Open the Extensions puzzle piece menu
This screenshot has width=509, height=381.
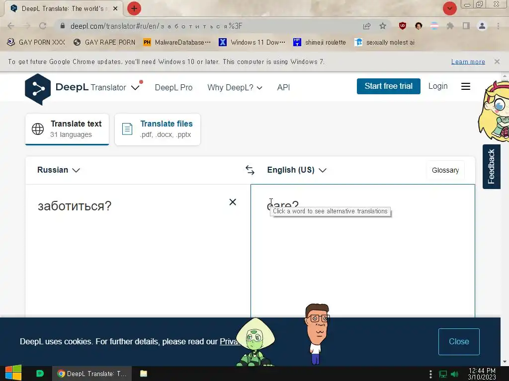(450, 26)
